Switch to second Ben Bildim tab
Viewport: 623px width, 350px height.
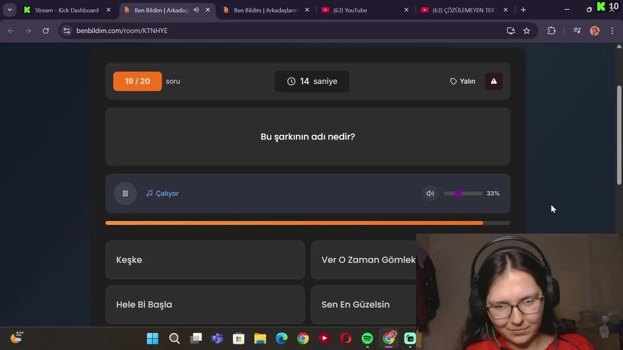coord(266,10)
